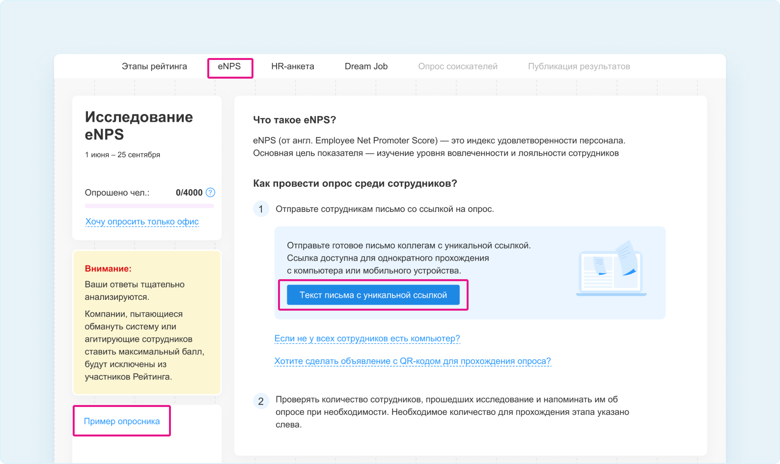Click the question mark help icon near 0/4000
The width and height of the screenshot is (780, 464).
[x=210, y=193]
